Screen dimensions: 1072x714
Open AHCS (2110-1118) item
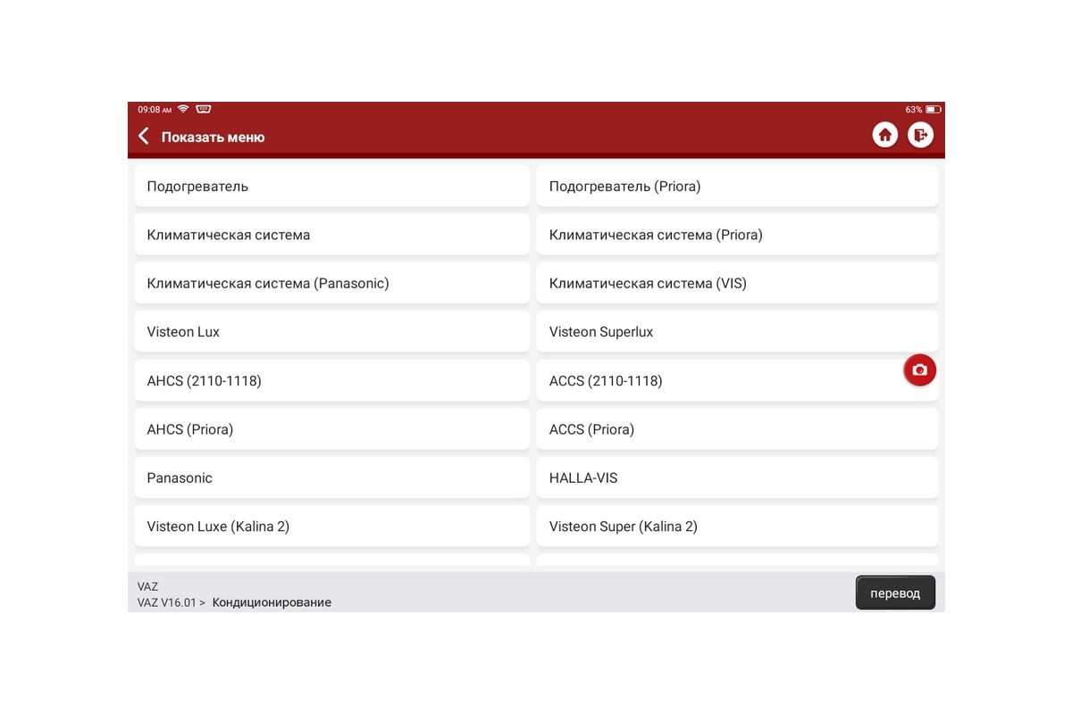click(x=332, y=380)
